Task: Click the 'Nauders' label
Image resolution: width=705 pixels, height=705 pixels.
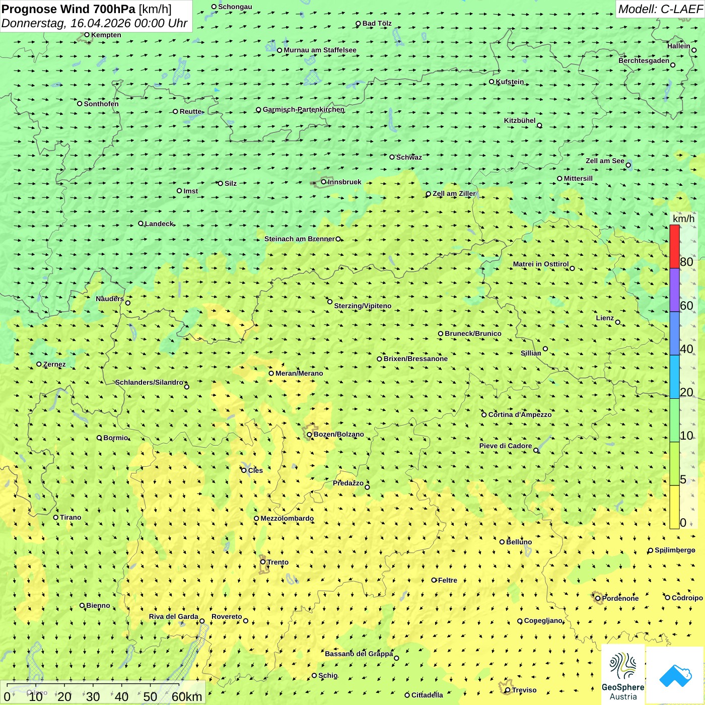Action: point(110,299)
